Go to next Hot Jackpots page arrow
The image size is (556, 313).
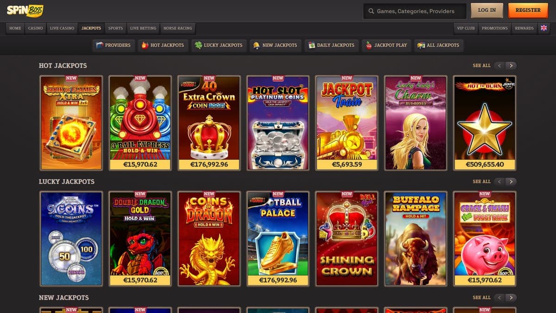tap(511, 65)
